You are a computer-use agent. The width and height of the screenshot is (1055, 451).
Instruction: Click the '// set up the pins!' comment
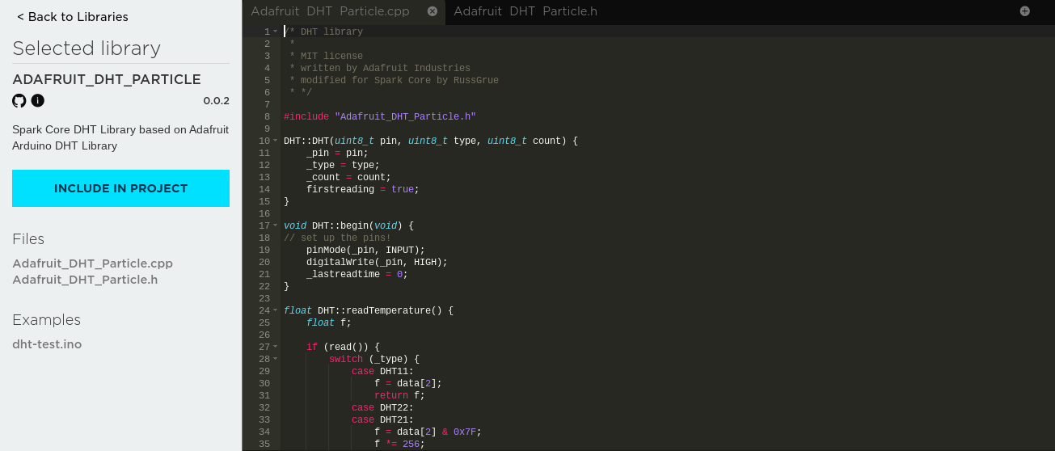[337, 238]
